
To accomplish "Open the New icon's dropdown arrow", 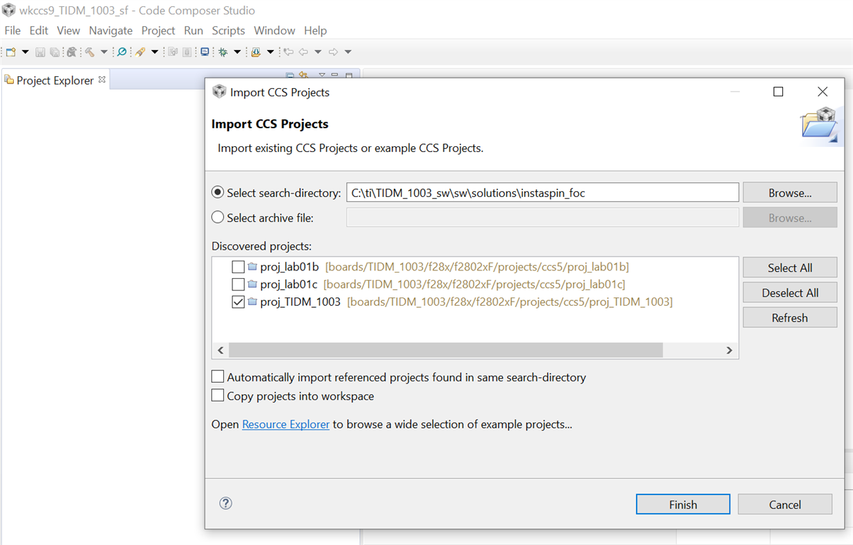I will [x=26, y=52].
